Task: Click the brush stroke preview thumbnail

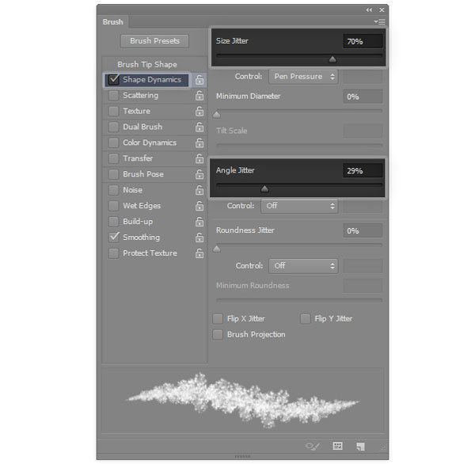Action: (x=243, y=401)
